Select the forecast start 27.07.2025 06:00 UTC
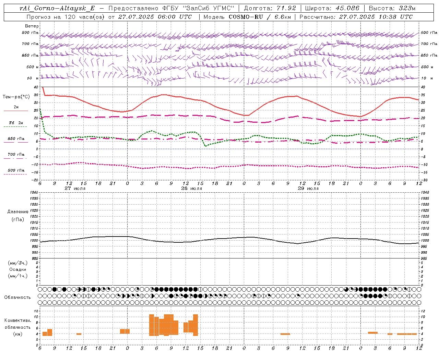 pyautogui.click(x=155, y=17)
